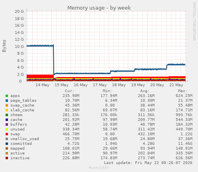The height and width of the screenshot is (172, 198).
Task: Click the chart title 'Memory usage - by week'
Action: [99, 8]
